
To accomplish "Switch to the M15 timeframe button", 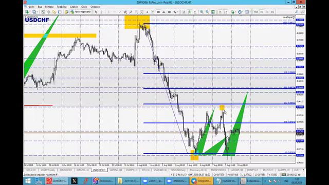I will point(256,12).
